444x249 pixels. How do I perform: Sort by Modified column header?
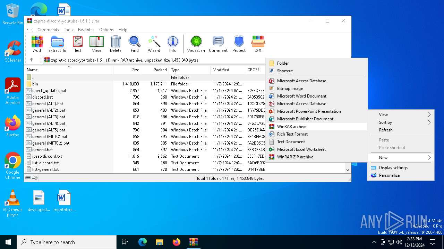pyautogui.click(x=228, y=70)
